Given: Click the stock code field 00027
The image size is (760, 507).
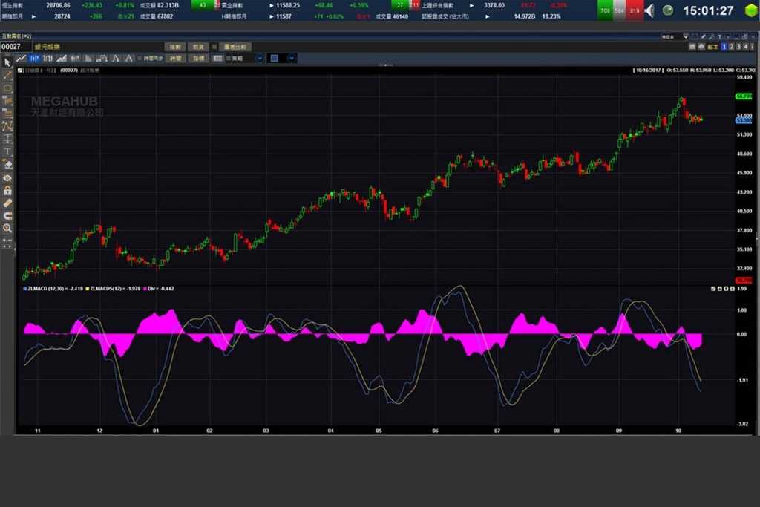Looking at the screenshot, I should pos(16,47).
